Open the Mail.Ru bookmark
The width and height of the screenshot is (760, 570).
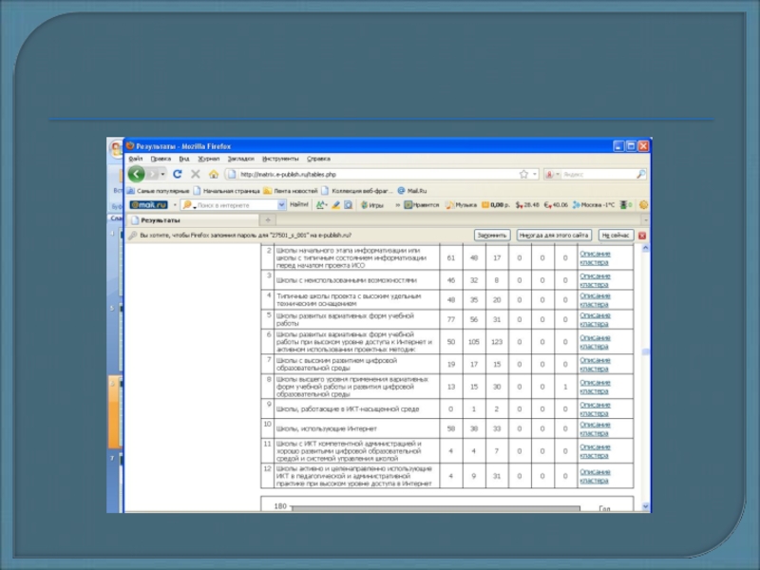click(412, 191)
